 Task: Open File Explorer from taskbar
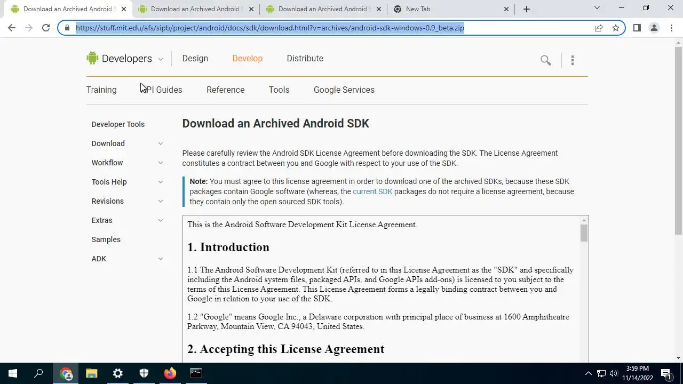click(92, 373)
